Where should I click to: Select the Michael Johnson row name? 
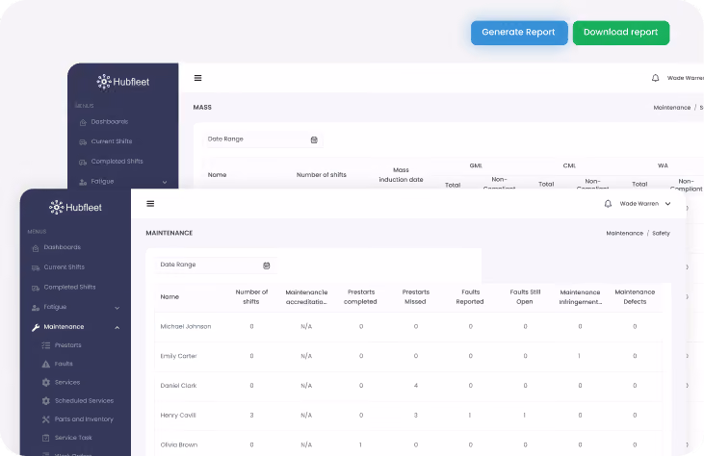click(x=186, y=326)
